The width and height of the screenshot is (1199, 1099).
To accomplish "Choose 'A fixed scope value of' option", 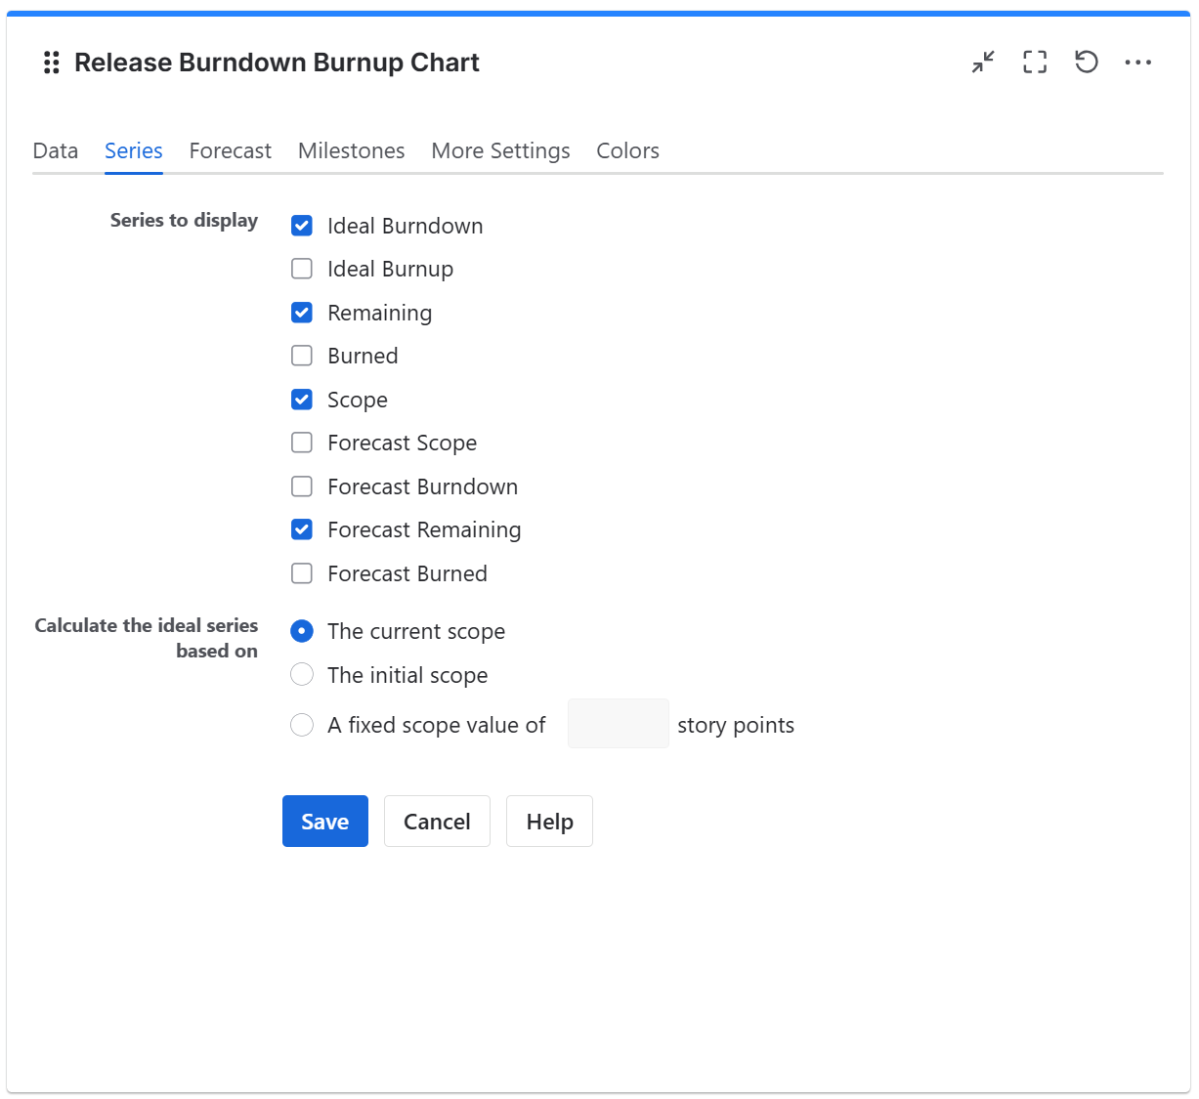I will pyautogui.click(x=302, y=725).
